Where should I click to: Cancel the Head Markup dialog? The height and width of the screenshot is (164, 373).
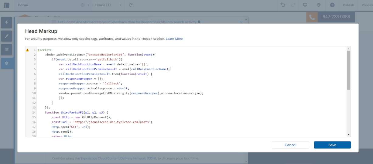290,145
